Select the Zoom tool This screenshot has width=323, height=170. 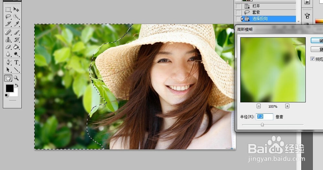click(x=16, y=78)
